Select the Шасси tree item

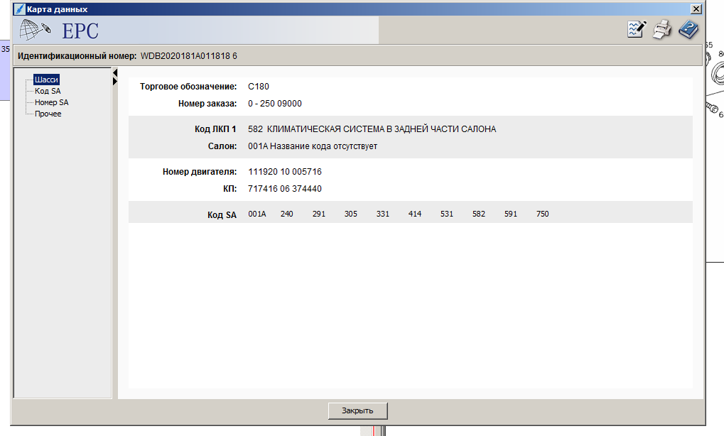click(x=46, y=80)
